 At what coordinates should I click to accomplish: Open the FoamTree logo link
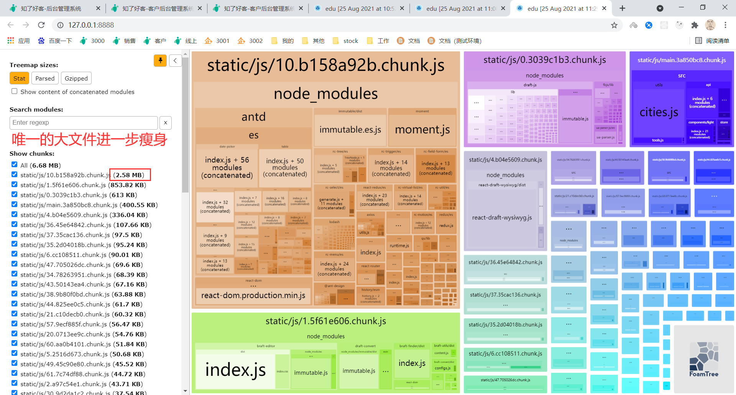pyautogui.click(x=704, y=359)
